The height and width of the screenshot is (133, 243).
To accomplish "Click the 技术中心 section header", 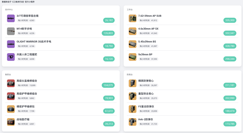I will pos(9,10).
